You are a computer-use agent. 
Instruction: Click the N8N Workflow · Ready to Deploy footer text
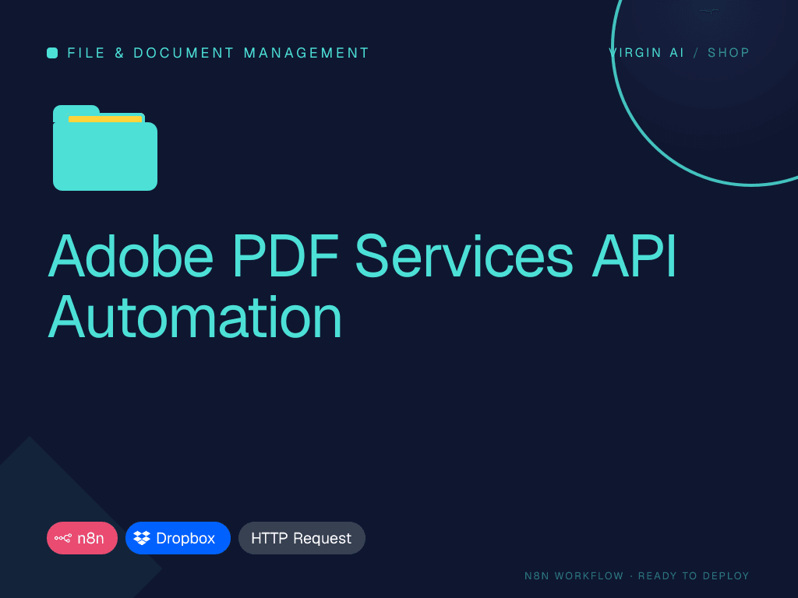click(x=637, y=575)
